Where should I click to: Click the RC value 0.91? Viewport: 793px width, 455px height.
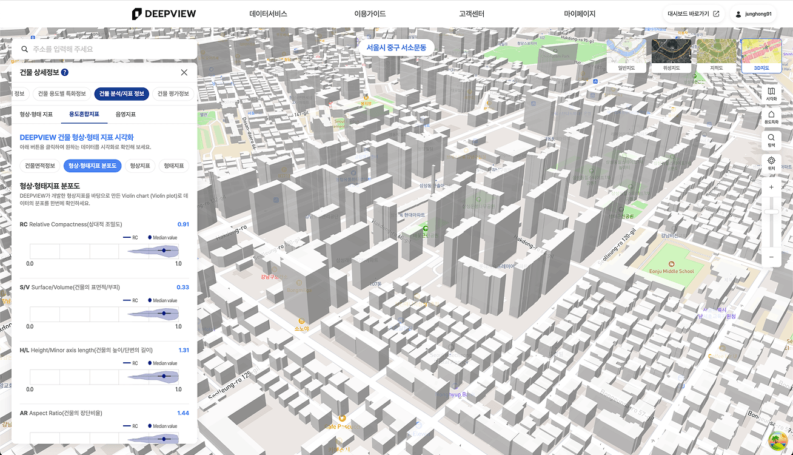(x=183, y=224)
